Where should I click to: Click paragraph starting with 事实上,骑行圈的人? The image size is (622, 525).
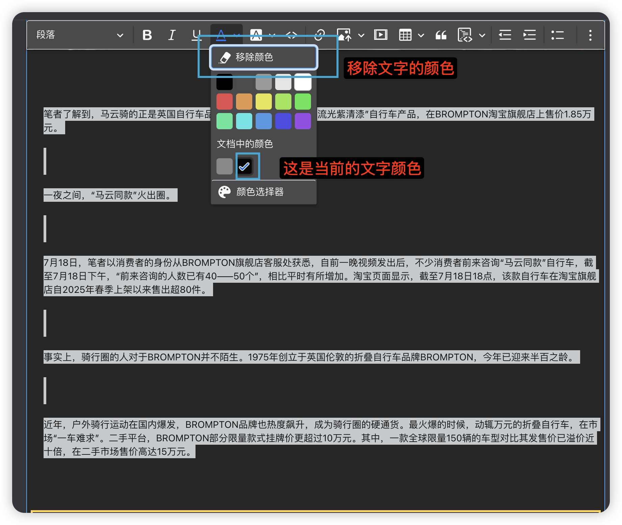click(311, 357)
